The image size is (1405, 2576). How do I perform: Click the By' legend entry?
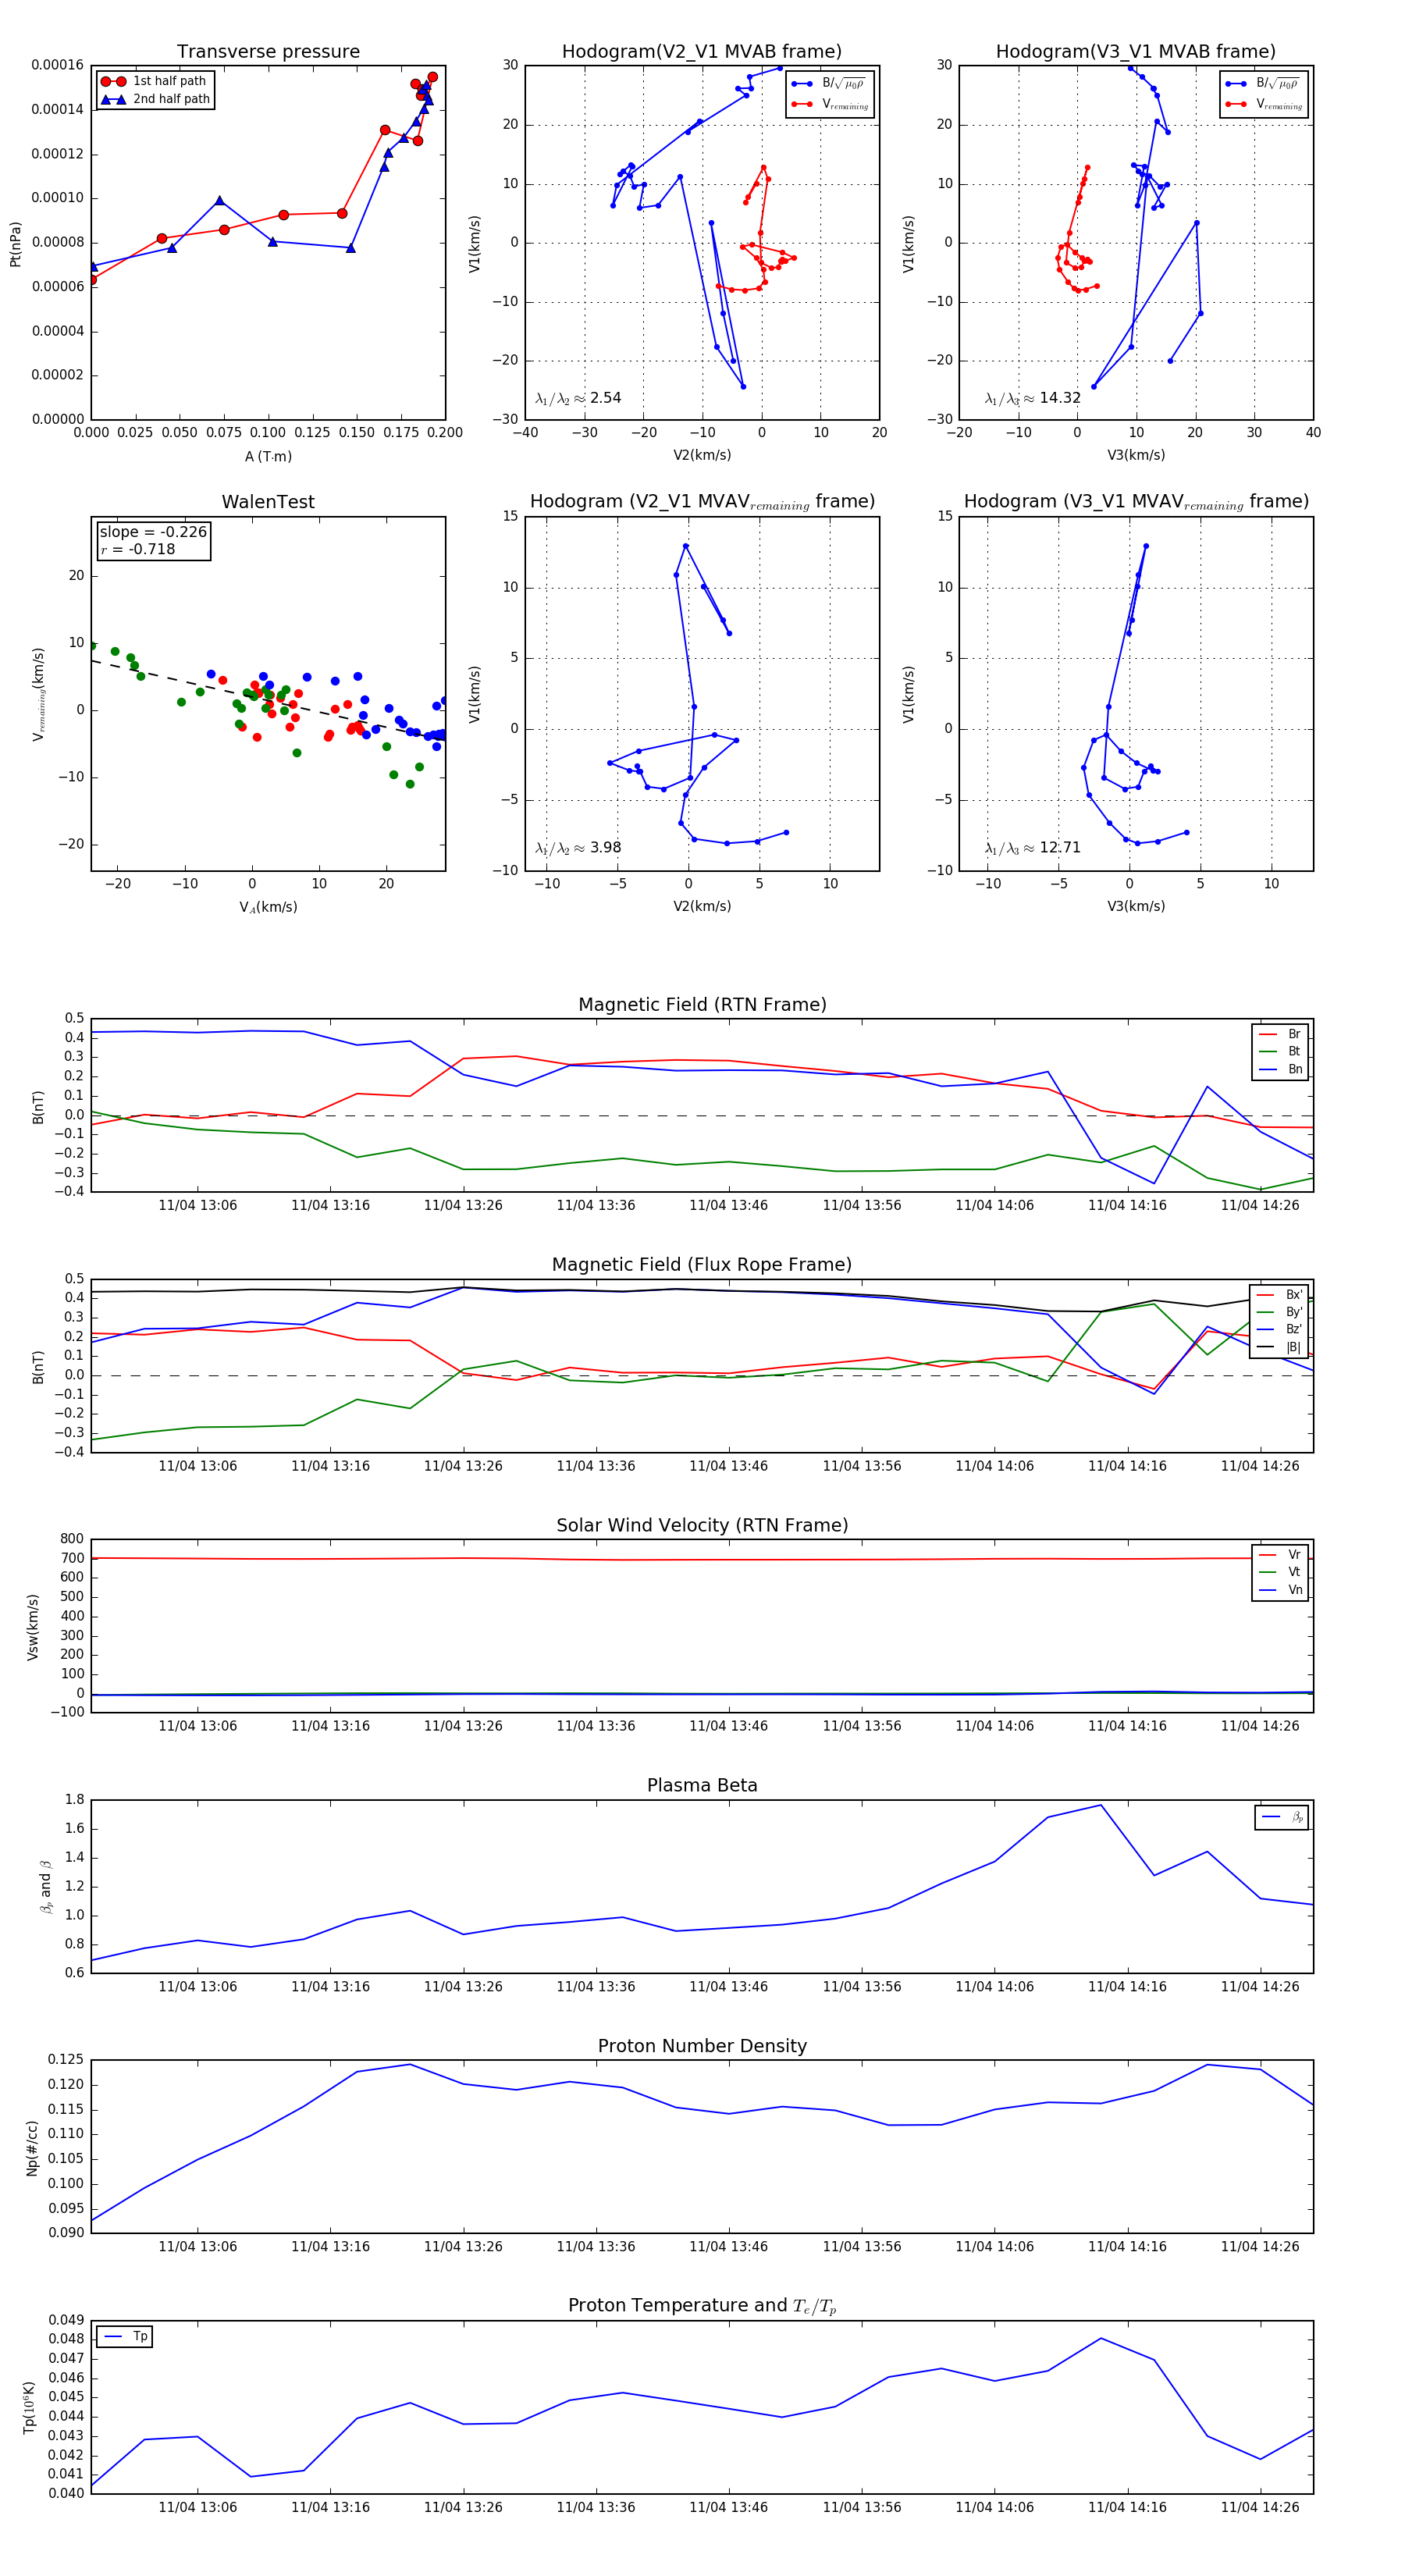coord(1280,1312)
